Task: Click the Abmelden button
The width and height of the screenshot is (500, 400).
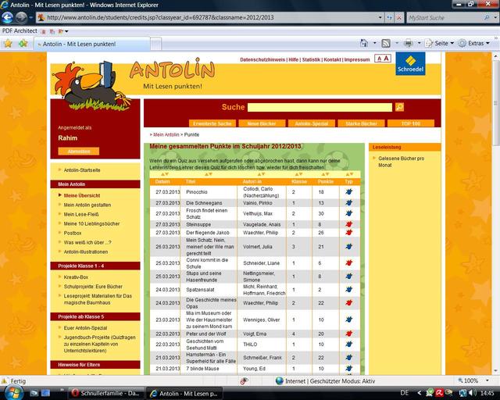Action: point(79,152)
